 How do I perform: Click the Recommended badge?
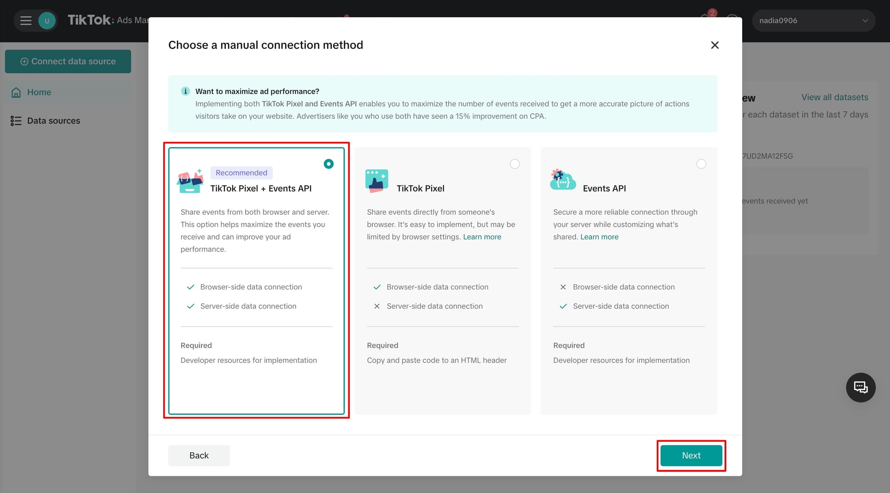(242, 173)
